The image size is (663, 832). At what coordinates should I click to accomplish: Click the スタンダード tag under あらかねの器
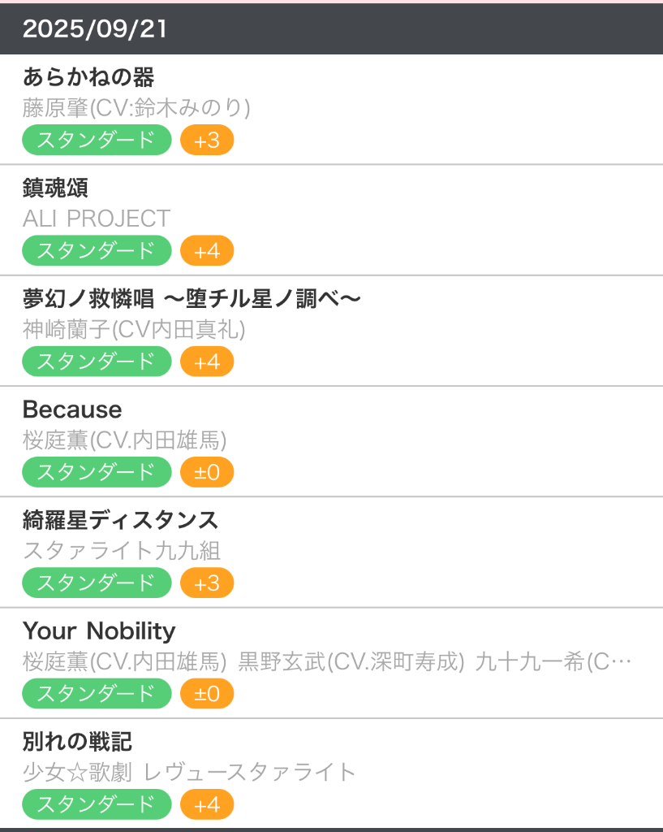[97, 141]
